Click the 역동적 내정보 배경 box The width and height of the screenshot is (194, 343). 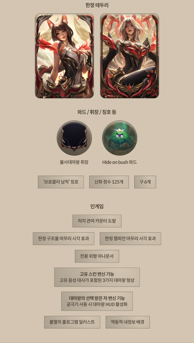tap(128, 322)
